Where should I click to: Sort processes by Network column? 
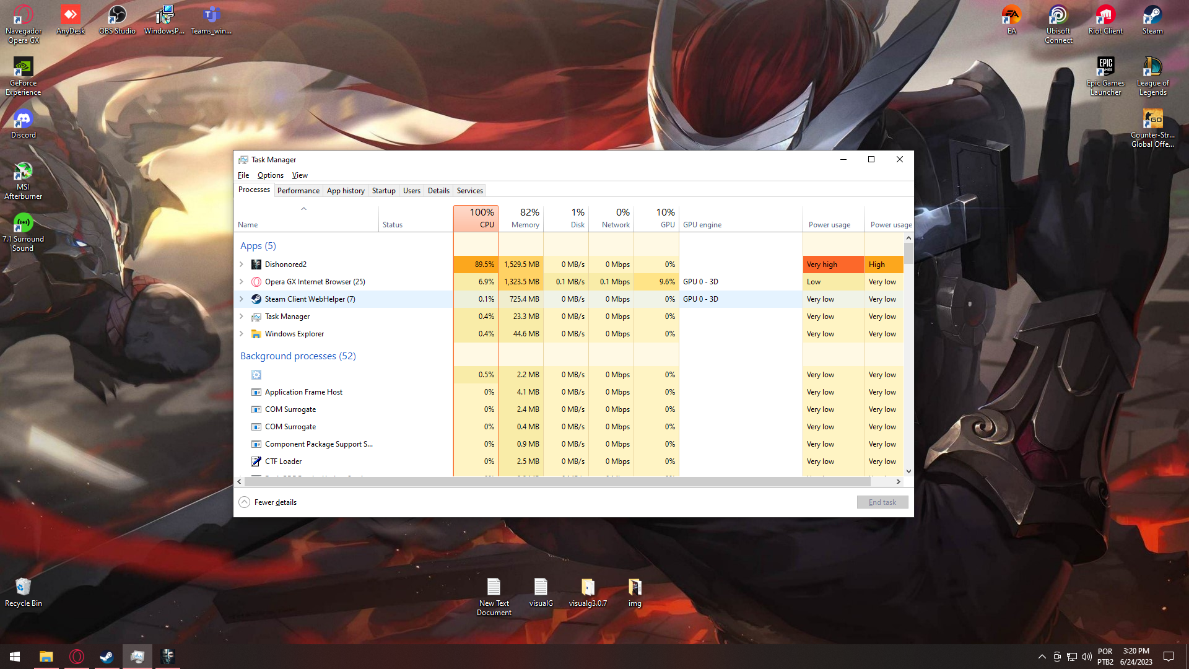click(611, 219)
